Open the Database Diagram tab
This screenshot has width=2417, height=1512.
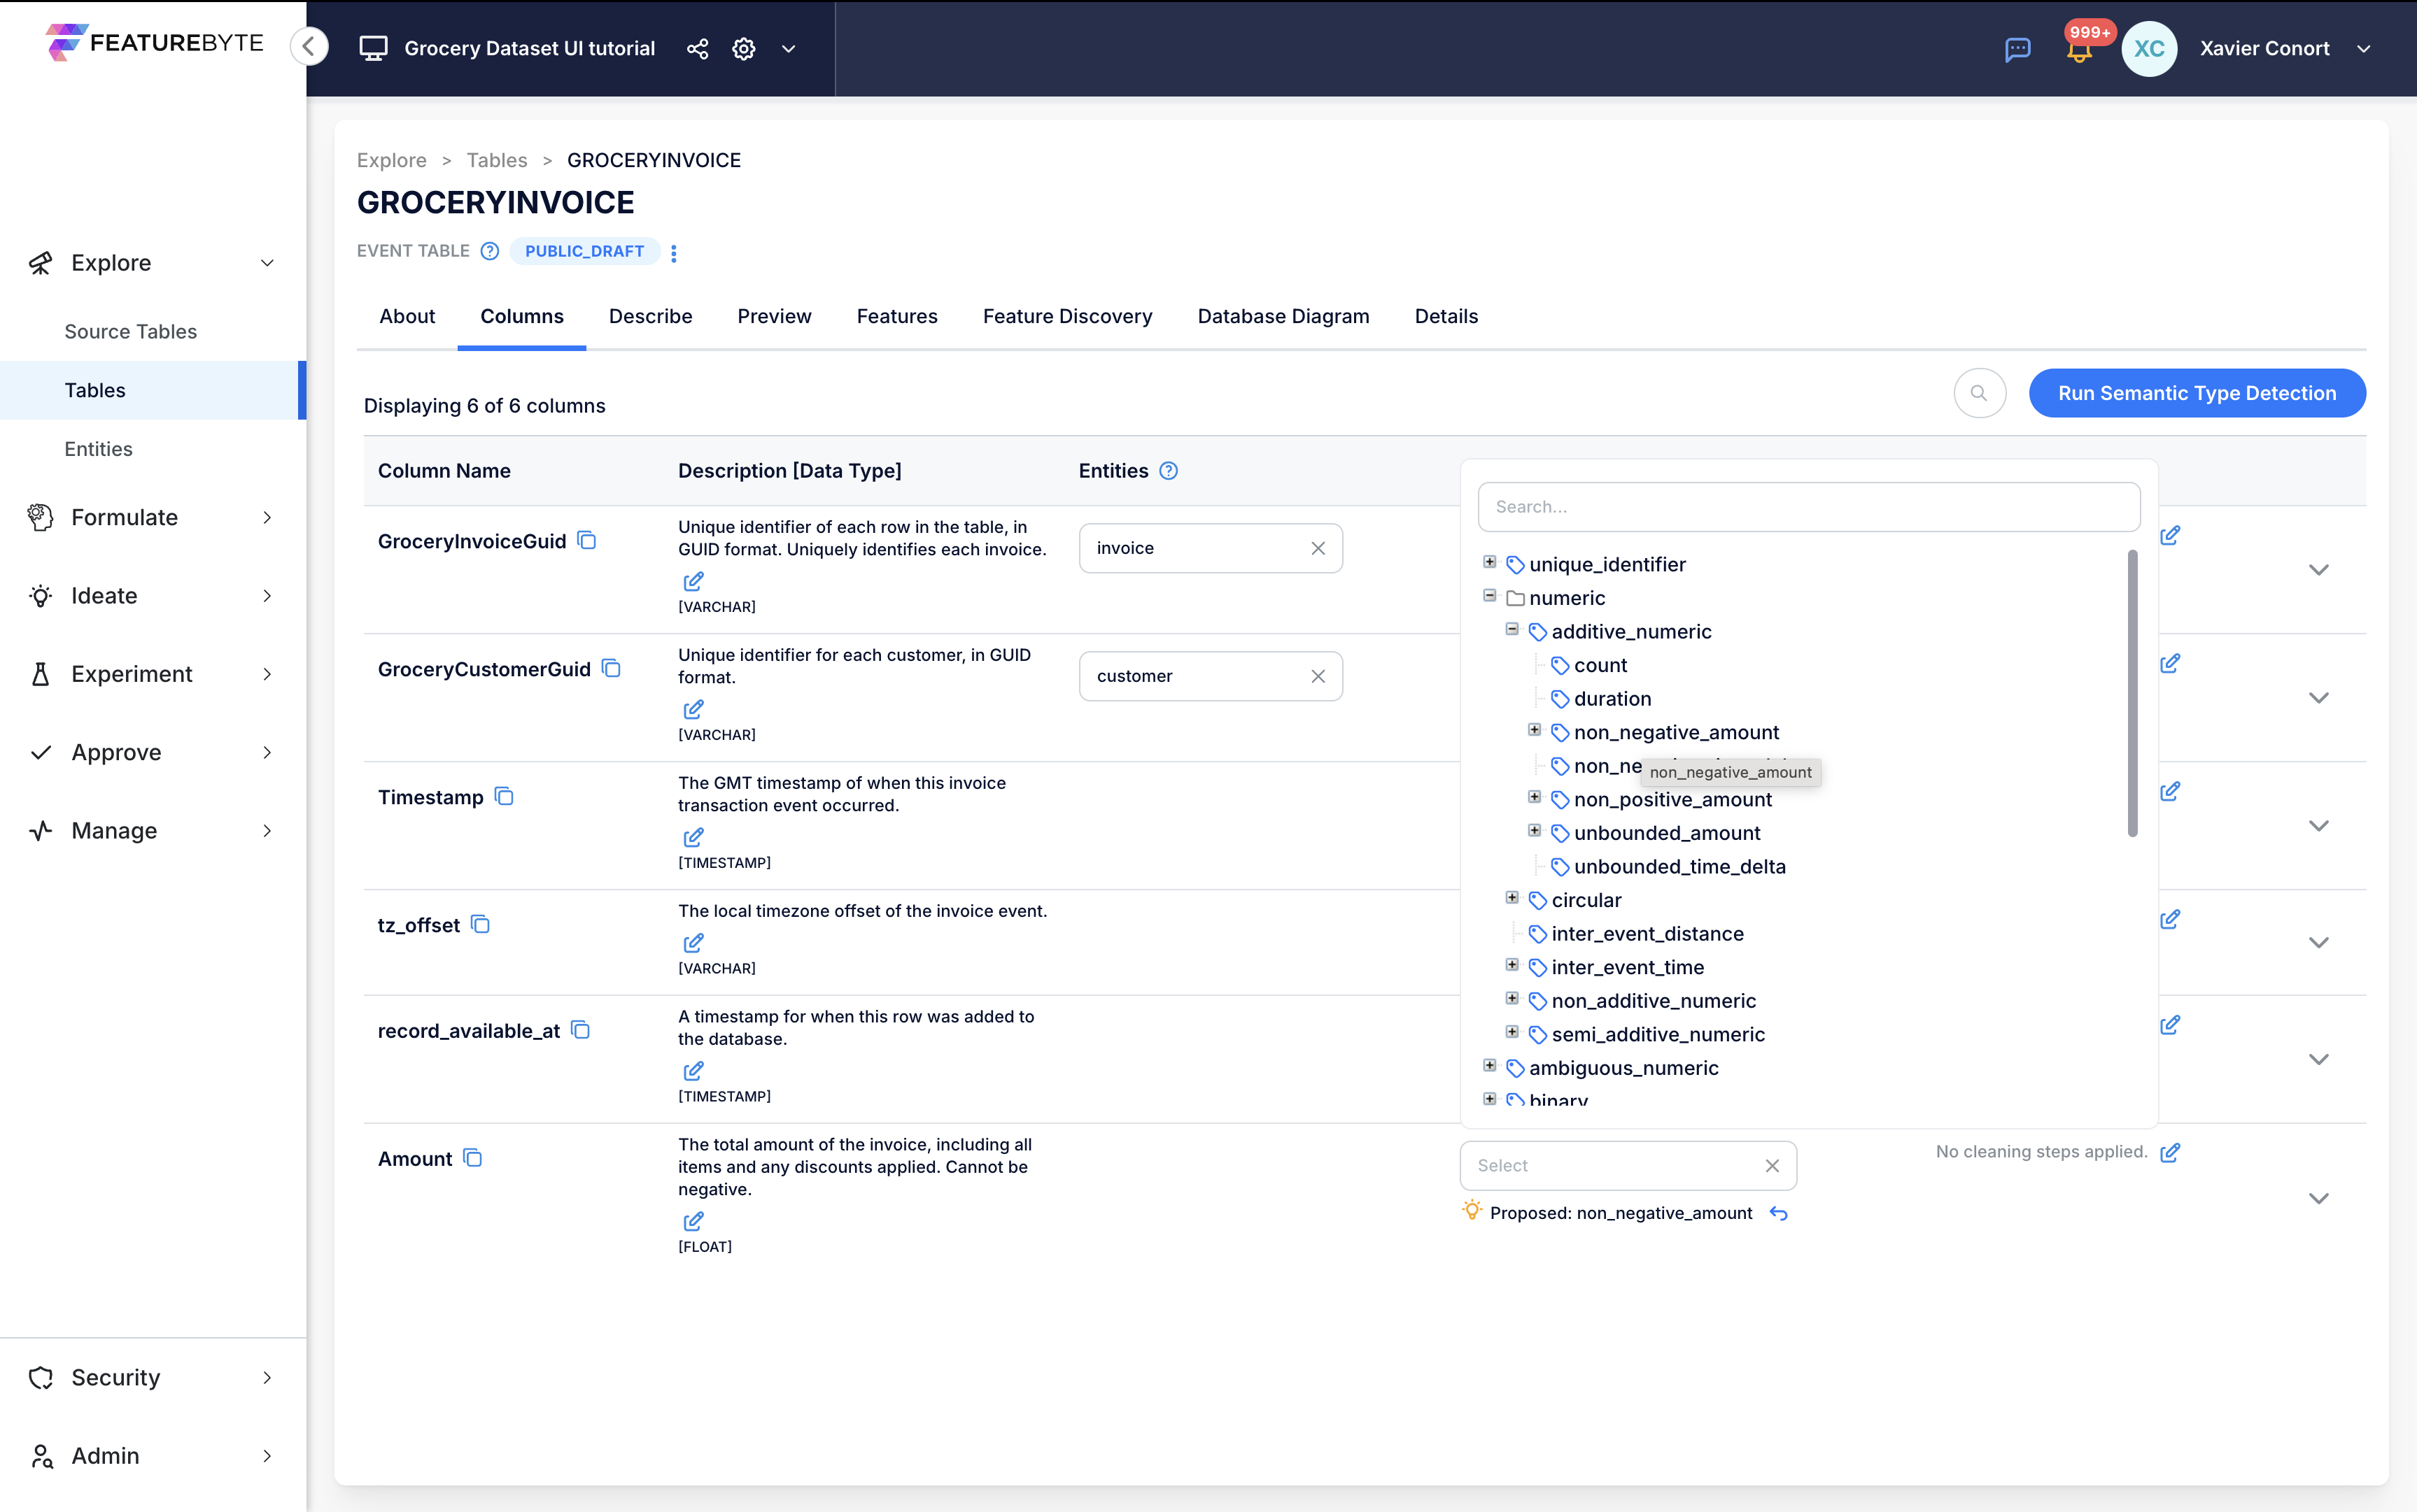pyautogui.click(x=1283, y=316)
